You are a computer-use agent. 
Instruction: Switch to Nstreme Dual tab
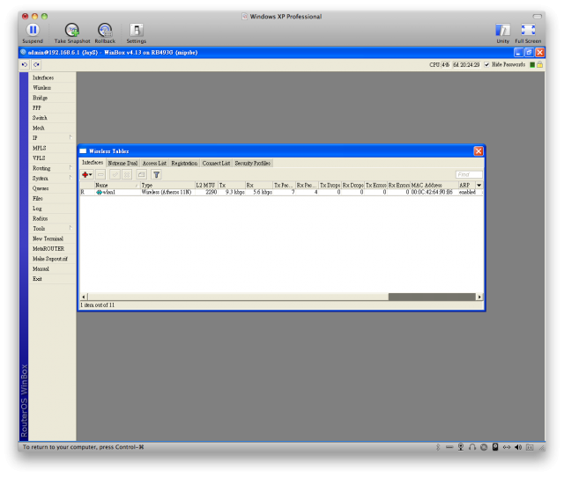coord(122,163)
